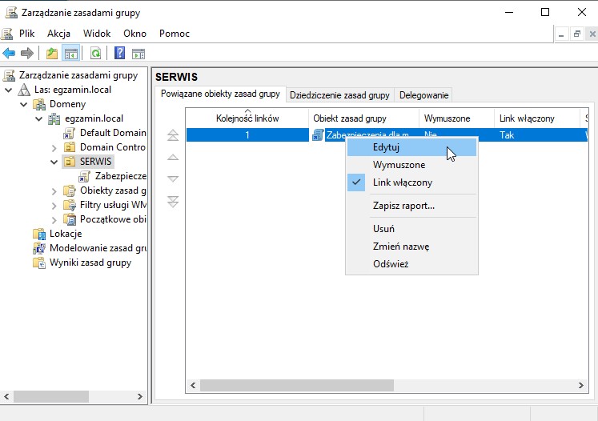This screenshot has width=598, height=421.
Task: Click the Back arrow toolbar icon
Action: (9, 54)
